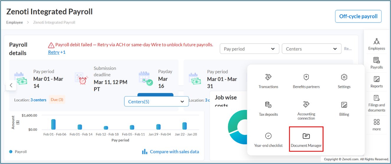Click the Feb 01 - Feb 06 chart bar
The width and height of the screenshot is (391, 164).
click(x=53, y=124)
